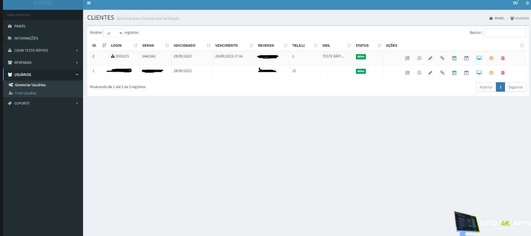Viewport: 531px width, 236px height.
Task: Click the list icon for client ID 2
Action: (407, 58)
